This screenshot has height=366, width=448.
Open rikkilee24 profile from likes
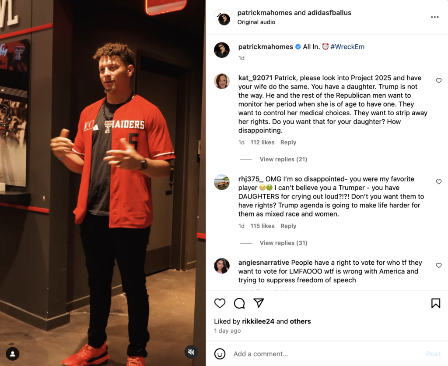(258, 321)
